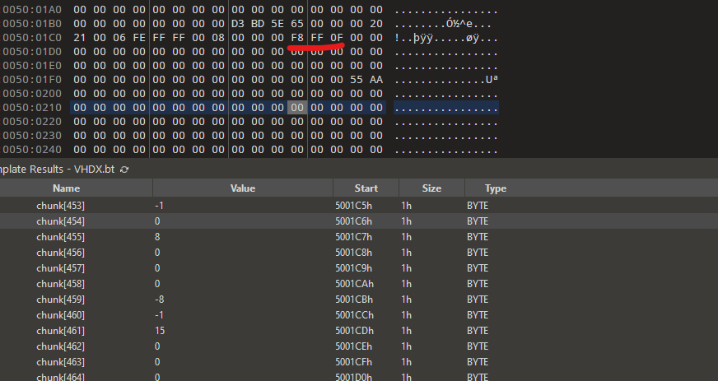Viewport: 718px width, 381px height.
Task: Sort by the Name column header
Action: pos(66,188)
